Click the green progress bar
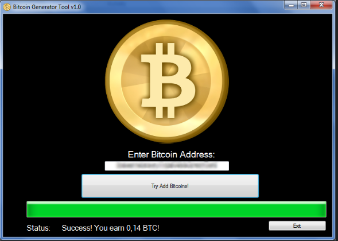The height and width of the screenshot is (241, 338). coord(176,209)
